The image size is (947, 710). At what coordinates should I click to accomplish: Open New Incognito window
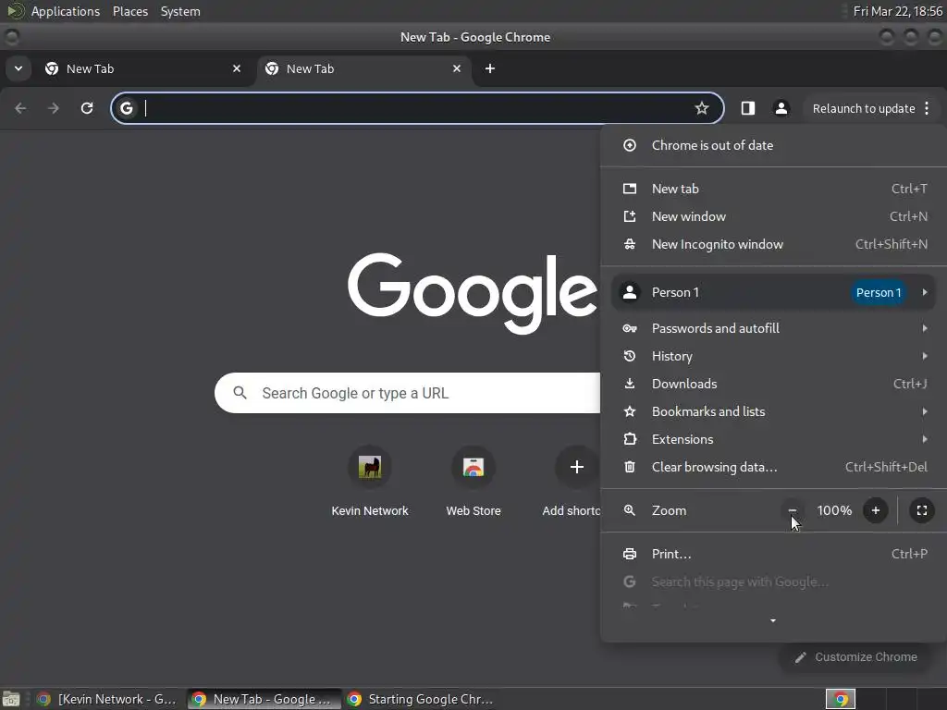pyautogui.click(x=774, y=244)
